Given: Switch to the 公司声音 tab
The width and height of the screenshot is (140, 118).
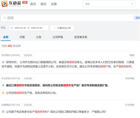Looking at the screenshot, I should [58, 37].
